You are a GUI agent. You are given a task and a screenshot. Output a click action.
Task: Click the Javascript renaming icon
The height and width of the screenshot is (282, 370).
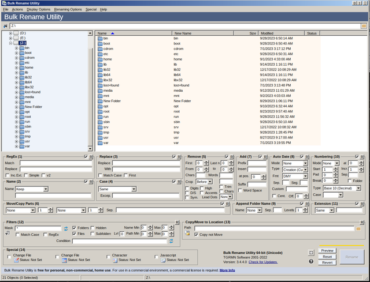163,260
